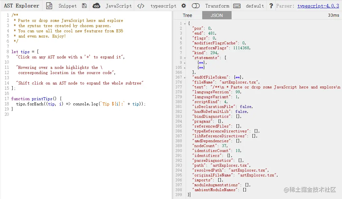Screen dimensions: 342x199
Task: Click the cloud category icon
Action: 96,6
